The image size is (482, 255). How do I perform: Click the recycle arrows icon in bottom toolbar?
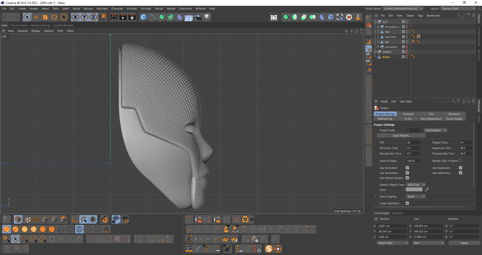click(x=245, y=219)
